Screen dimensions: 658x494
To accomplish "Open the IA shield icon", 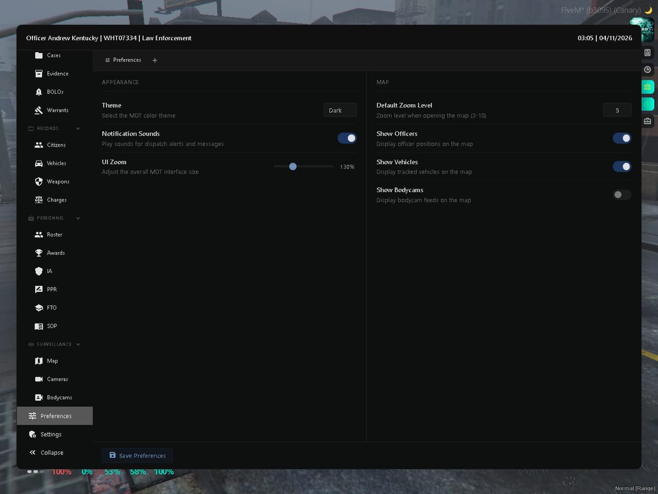I will [x=38, y=271].
